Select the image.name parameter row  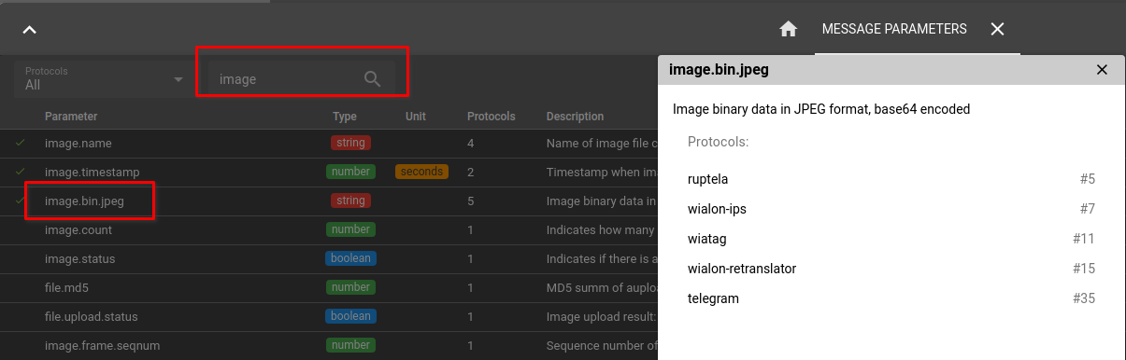point(329,144)
